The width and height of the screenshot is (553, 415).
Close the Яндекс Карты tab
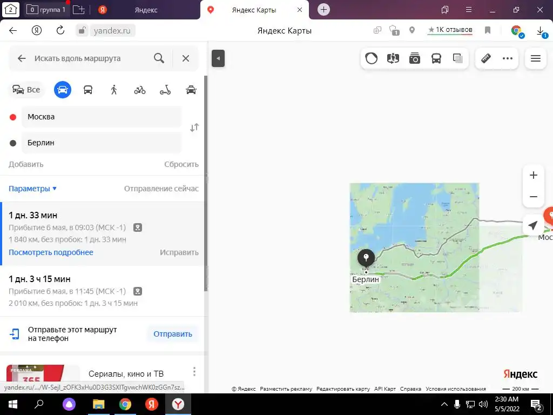pos(299,10)
